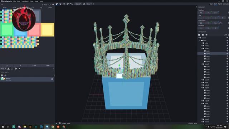Select the crown_hydc project tab
This screenshot has height=129, width=229.
click(66, 123)
